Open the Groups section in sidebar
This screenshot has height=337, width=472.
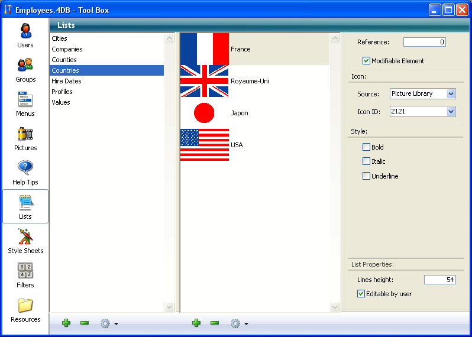pos(25,70)
